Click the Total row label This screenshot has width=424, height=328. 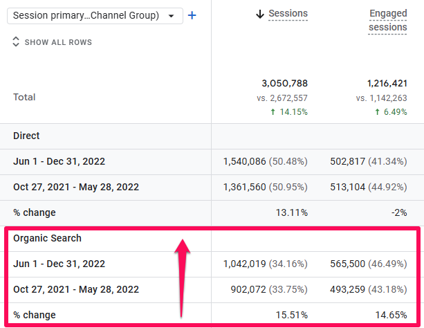24,97
